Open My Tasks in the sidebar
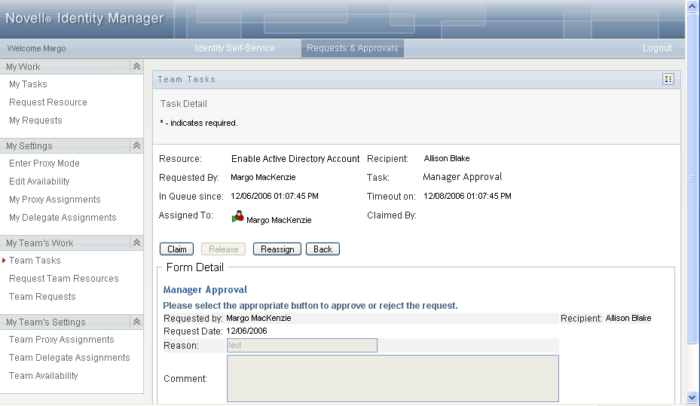The image size is (700, 406). click(28, 84)
